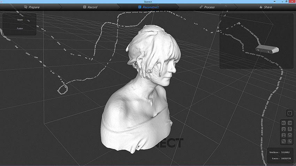Select the upward-pointing camera view

click(x=290, y=129)
